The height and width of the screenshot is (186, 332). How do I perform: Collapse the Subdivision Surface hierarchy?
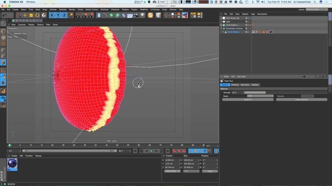point(222,28)
